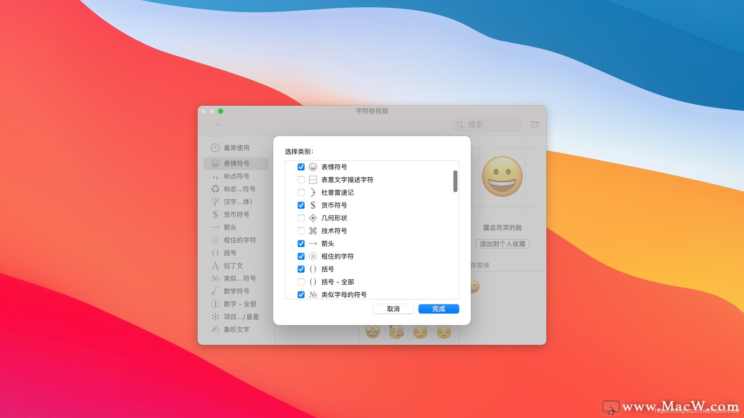The height and width of the screenshot is (418, 744).
Task: Select the arrow icon next to 箭头
Action: tap(215, 227)
